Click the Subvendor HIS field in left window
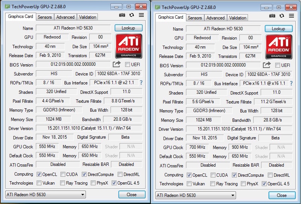 pyautogui.click(x=54, y=74)
